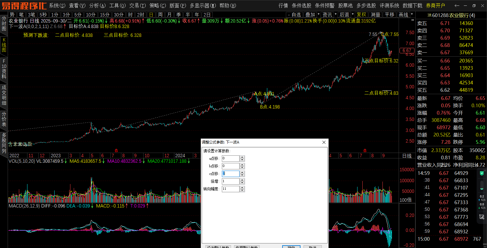Open the 分时图 sidebar tab

pos(4,24)
